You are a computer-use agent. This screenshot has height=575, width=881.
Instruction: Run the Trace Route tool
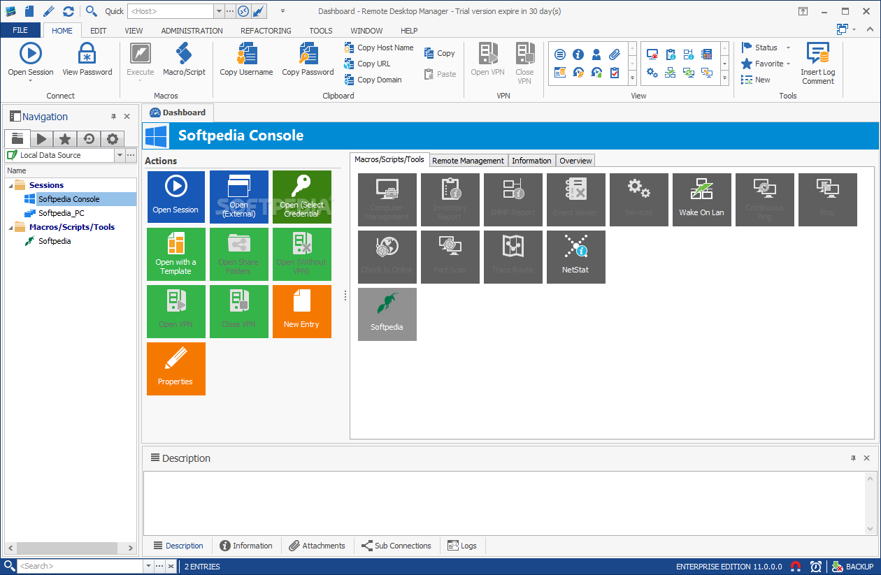click(x=513, y=257)
